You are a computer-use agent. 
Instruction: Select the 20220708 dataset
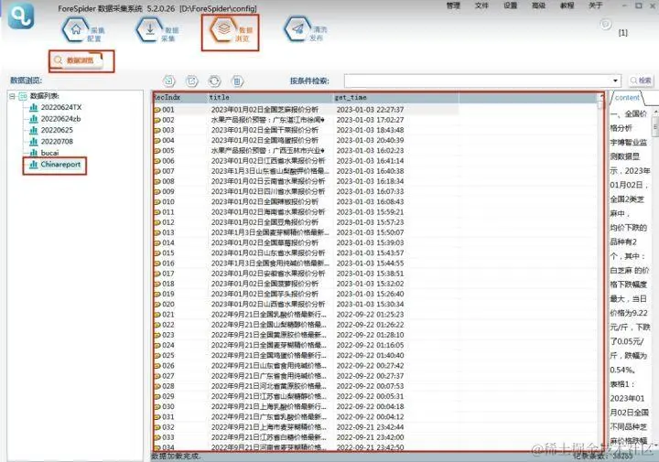[57, 142]
